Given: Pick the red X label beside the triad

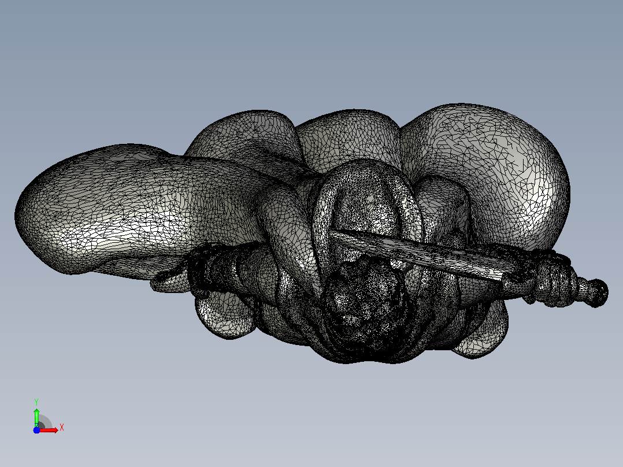Looking at the screenshot, I should (x=62, y=428).
